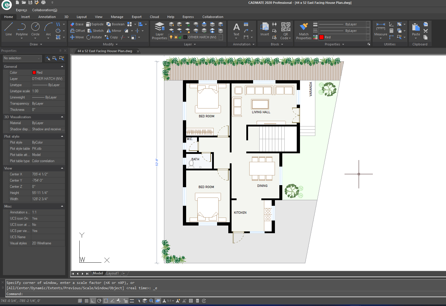Switch to the Layout1 tab
The height and width of the screenshot is (306, 446).
(x=113, y=273)
